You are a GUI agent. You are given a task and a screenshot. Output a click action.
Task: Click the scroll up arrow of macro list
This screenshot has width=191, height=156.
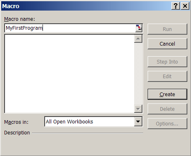138,39
